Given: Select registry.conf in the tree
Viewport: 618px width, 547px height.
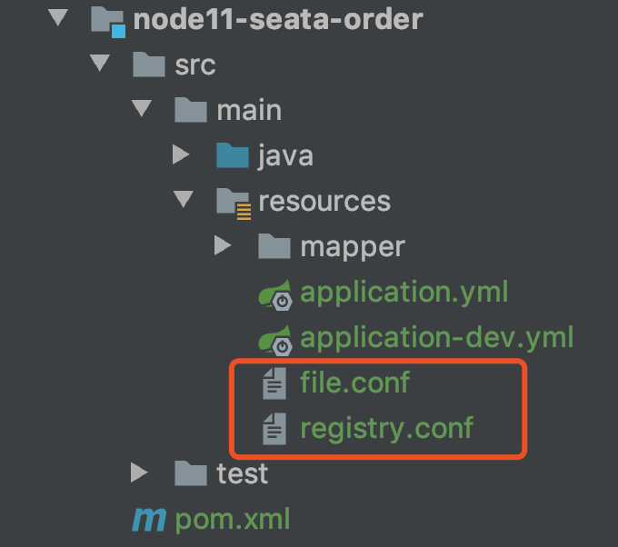Looking at the screenshot, I should pos(386,429).
